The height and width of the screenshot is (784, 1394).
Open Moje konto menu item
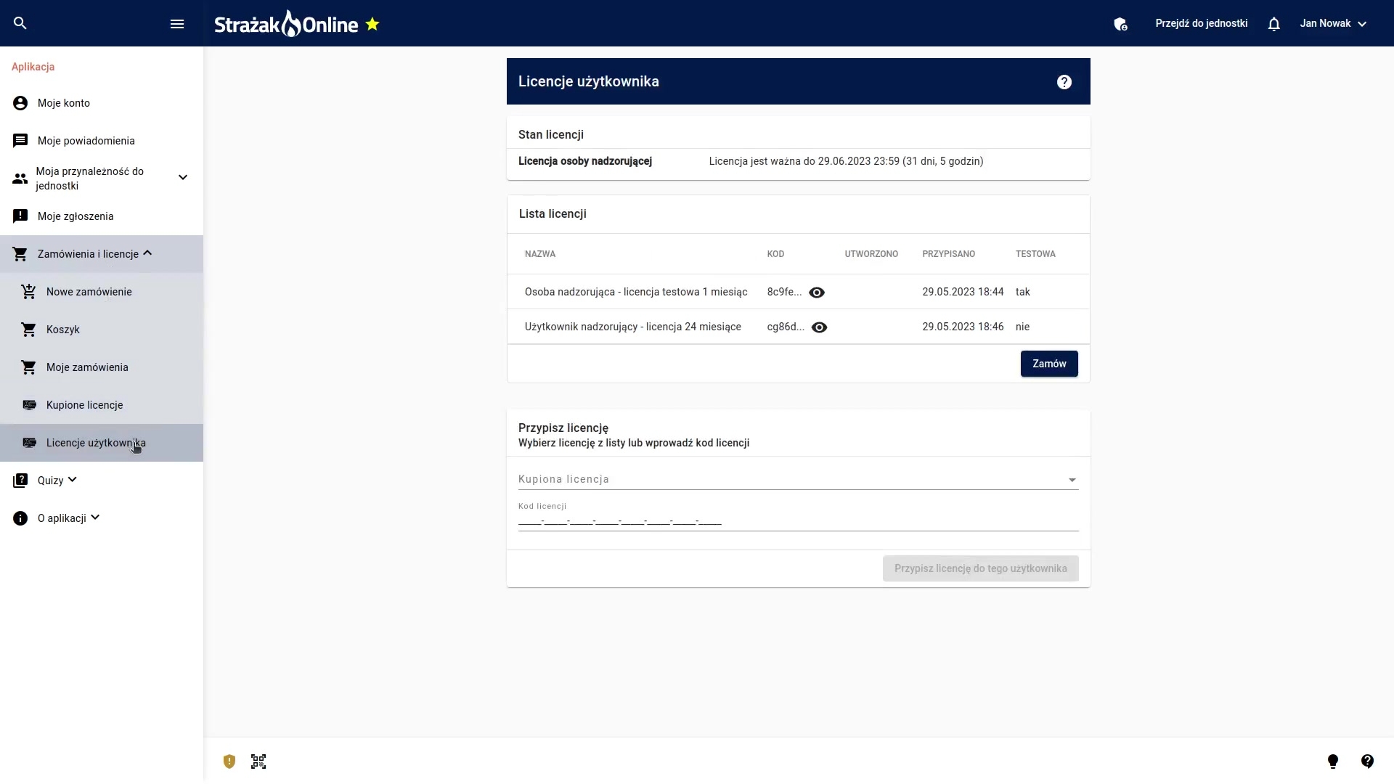click(102, 103)
